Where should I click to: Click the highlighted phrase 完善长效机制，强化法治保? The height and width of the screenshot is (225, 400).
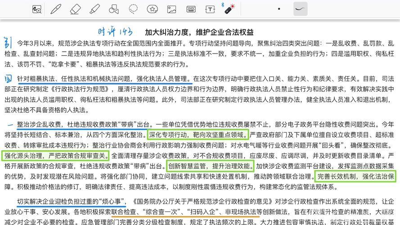(355, 176)
